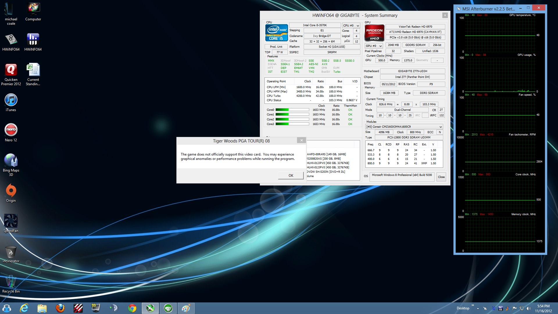This screenshot has width=558, height=314.
Task: Open the GPU #0 selector dropdown
Action: (373, 46)
